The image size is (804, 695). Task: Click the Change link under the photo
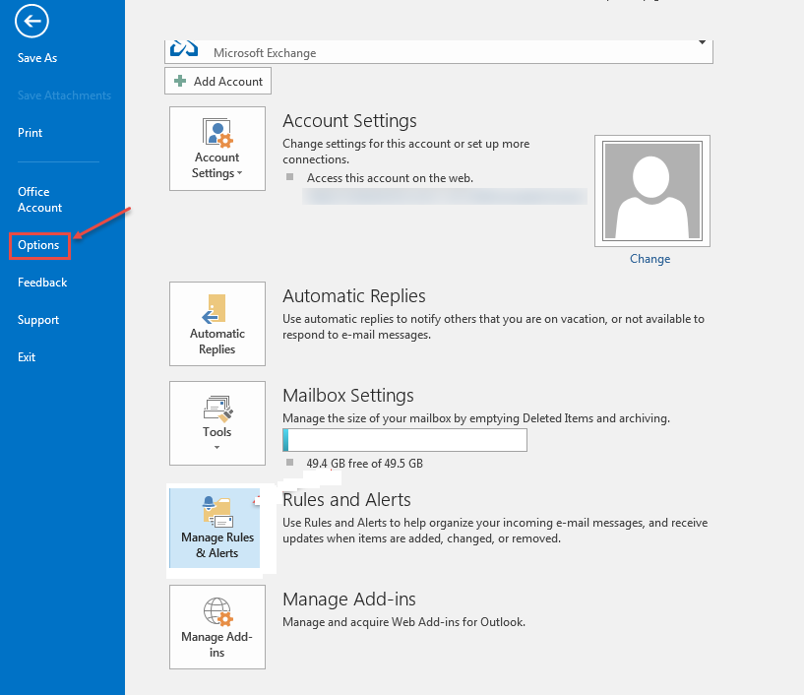click(649, 258)
